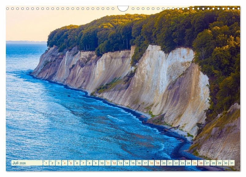Select day 16 in July
Image resolution: width=246 pixels, height=177 pixels.
tap(139, 163)
